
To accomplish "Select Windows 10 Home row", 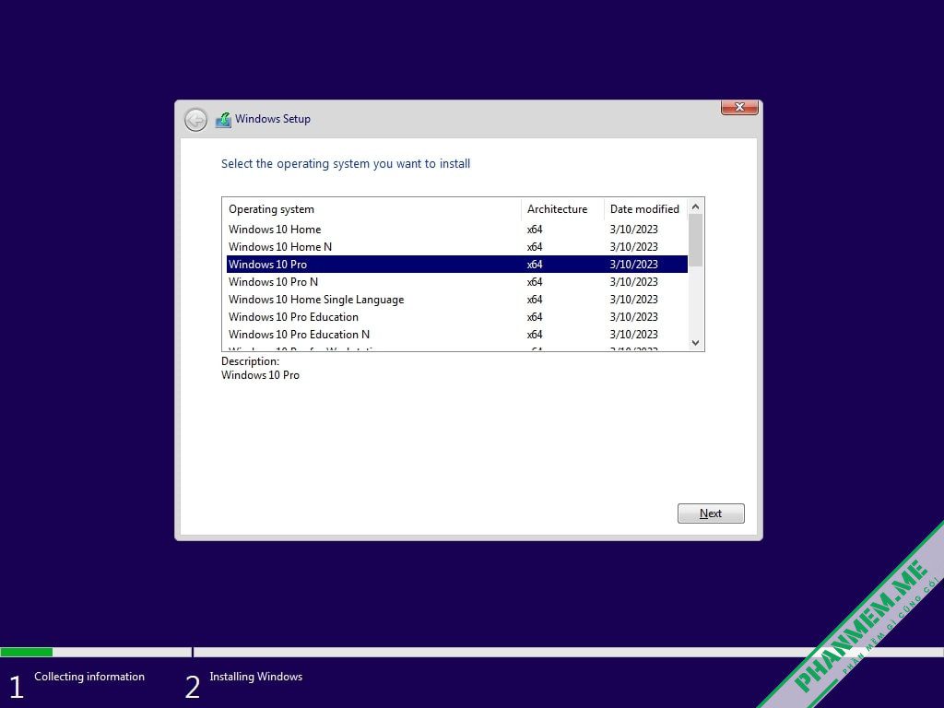I will 457,230.
